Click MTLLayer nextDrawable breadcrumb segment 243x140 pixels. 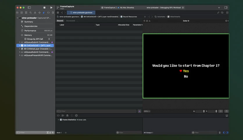[99, 17]
